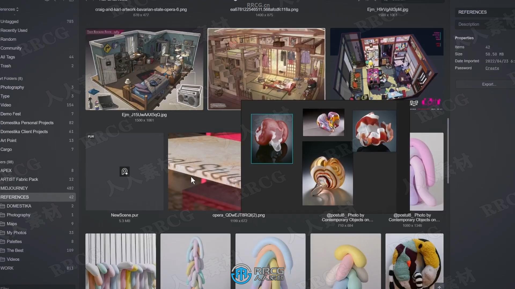
Task: Click the Date Imported value
Action: [x=500, y=61]
